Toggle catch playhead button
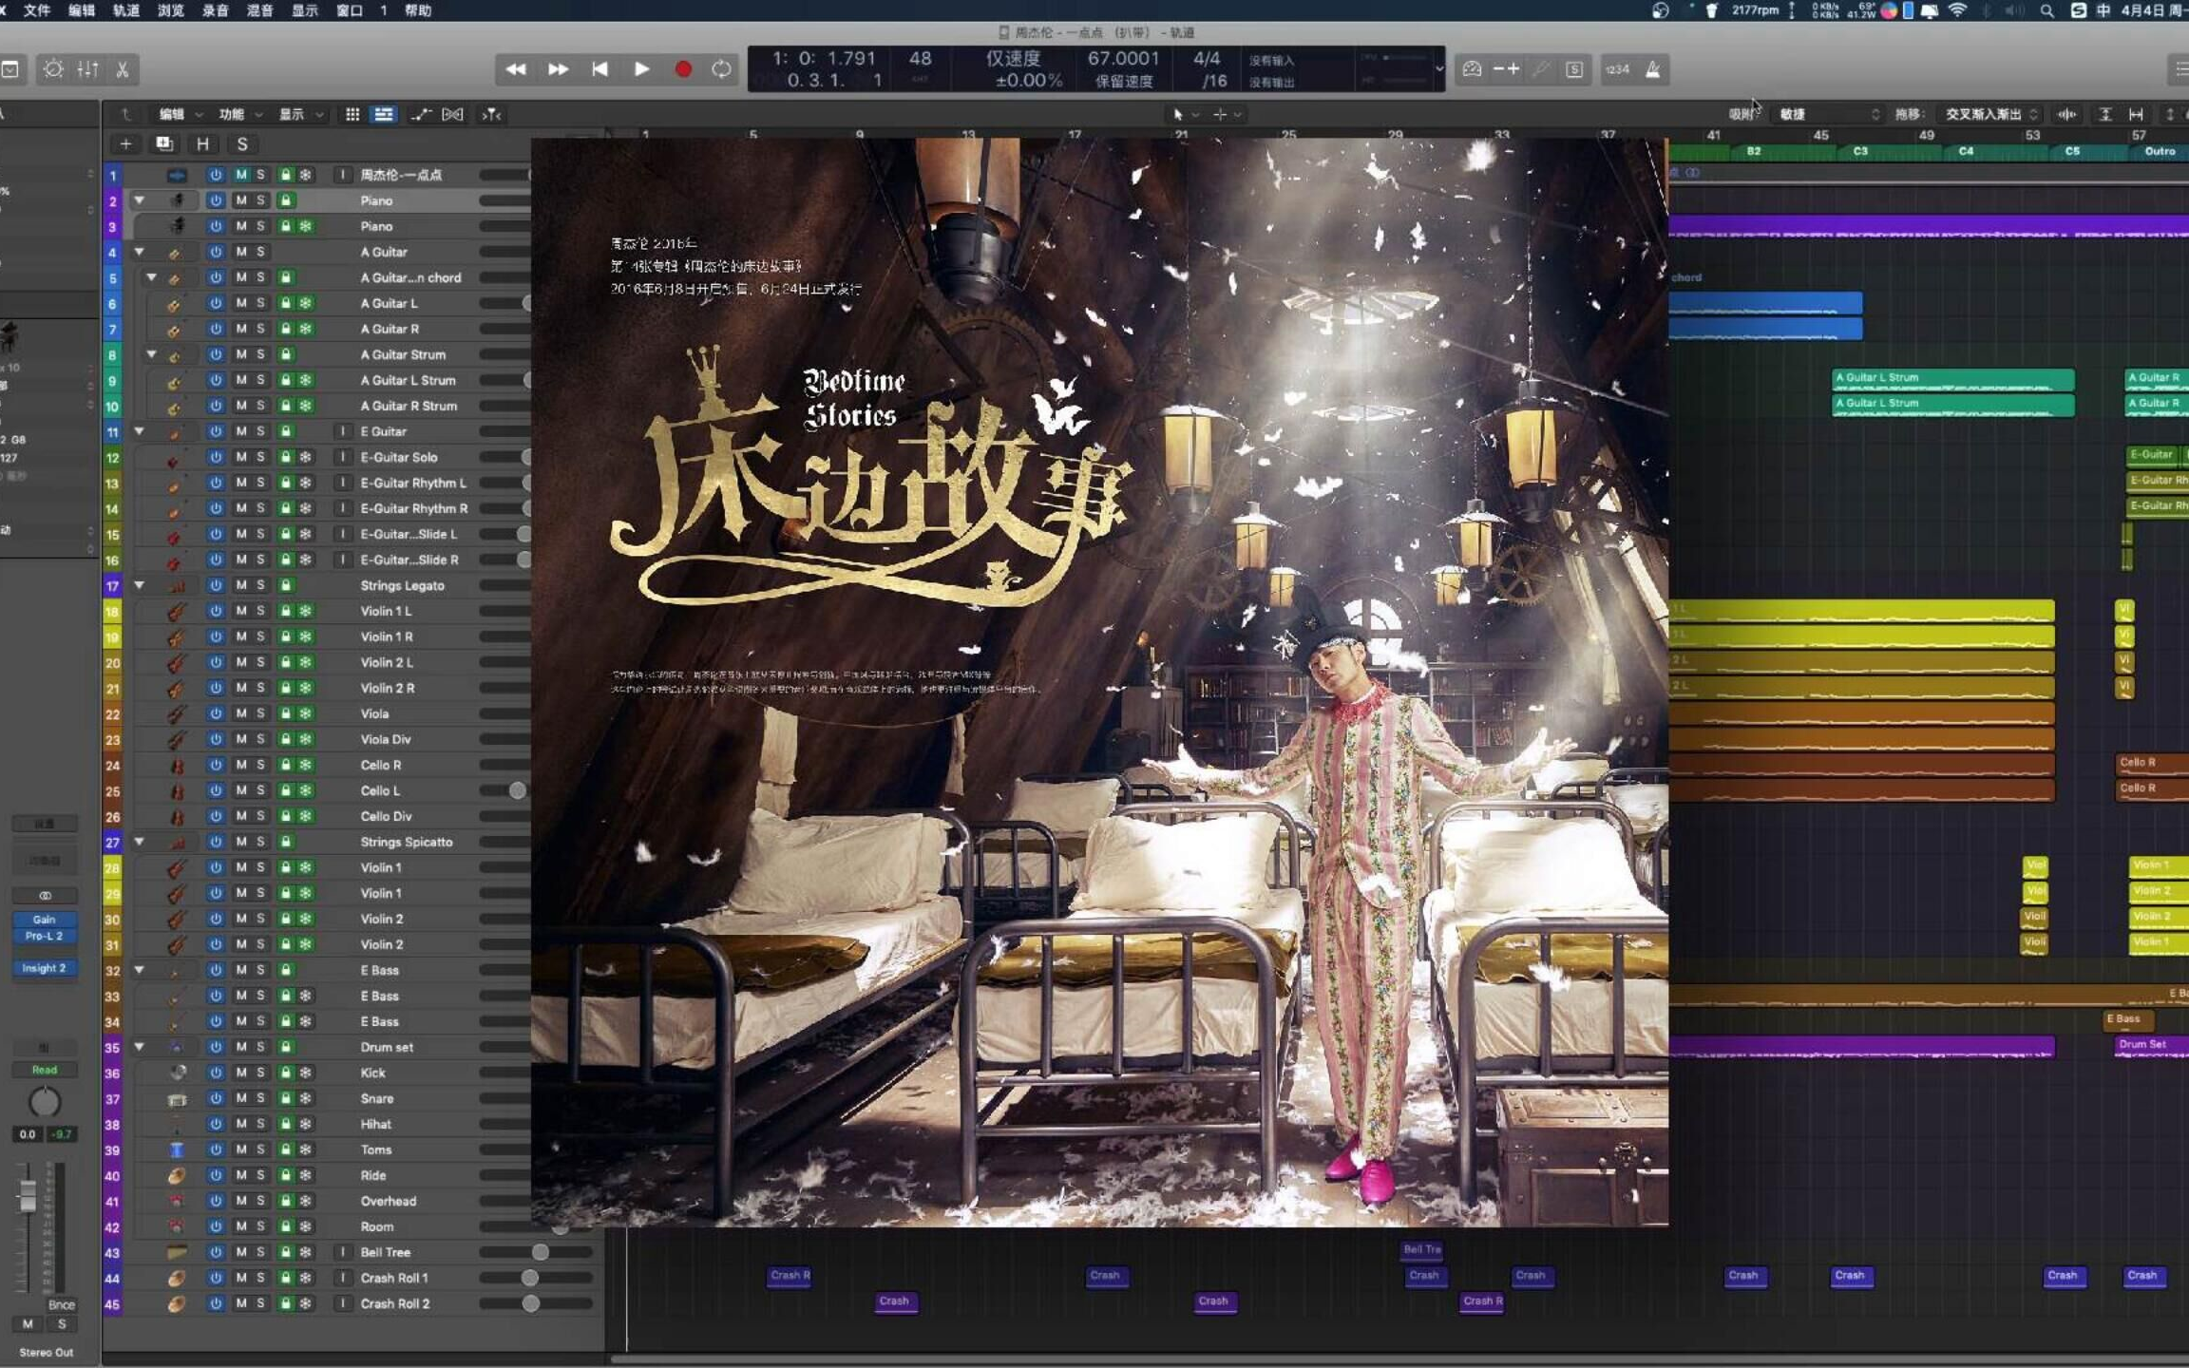 (491, 114)
